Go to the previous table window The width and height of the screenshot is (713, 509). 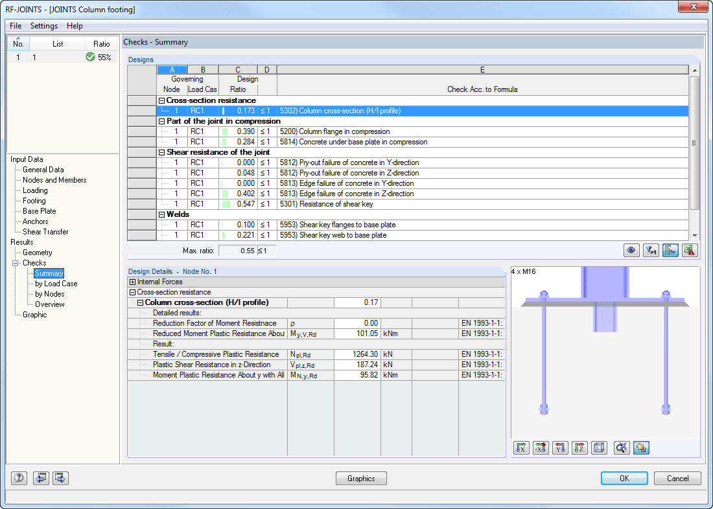(x=41, y=478)
